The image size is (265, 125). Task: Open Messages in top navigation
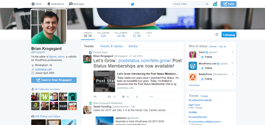click(77, 4)
